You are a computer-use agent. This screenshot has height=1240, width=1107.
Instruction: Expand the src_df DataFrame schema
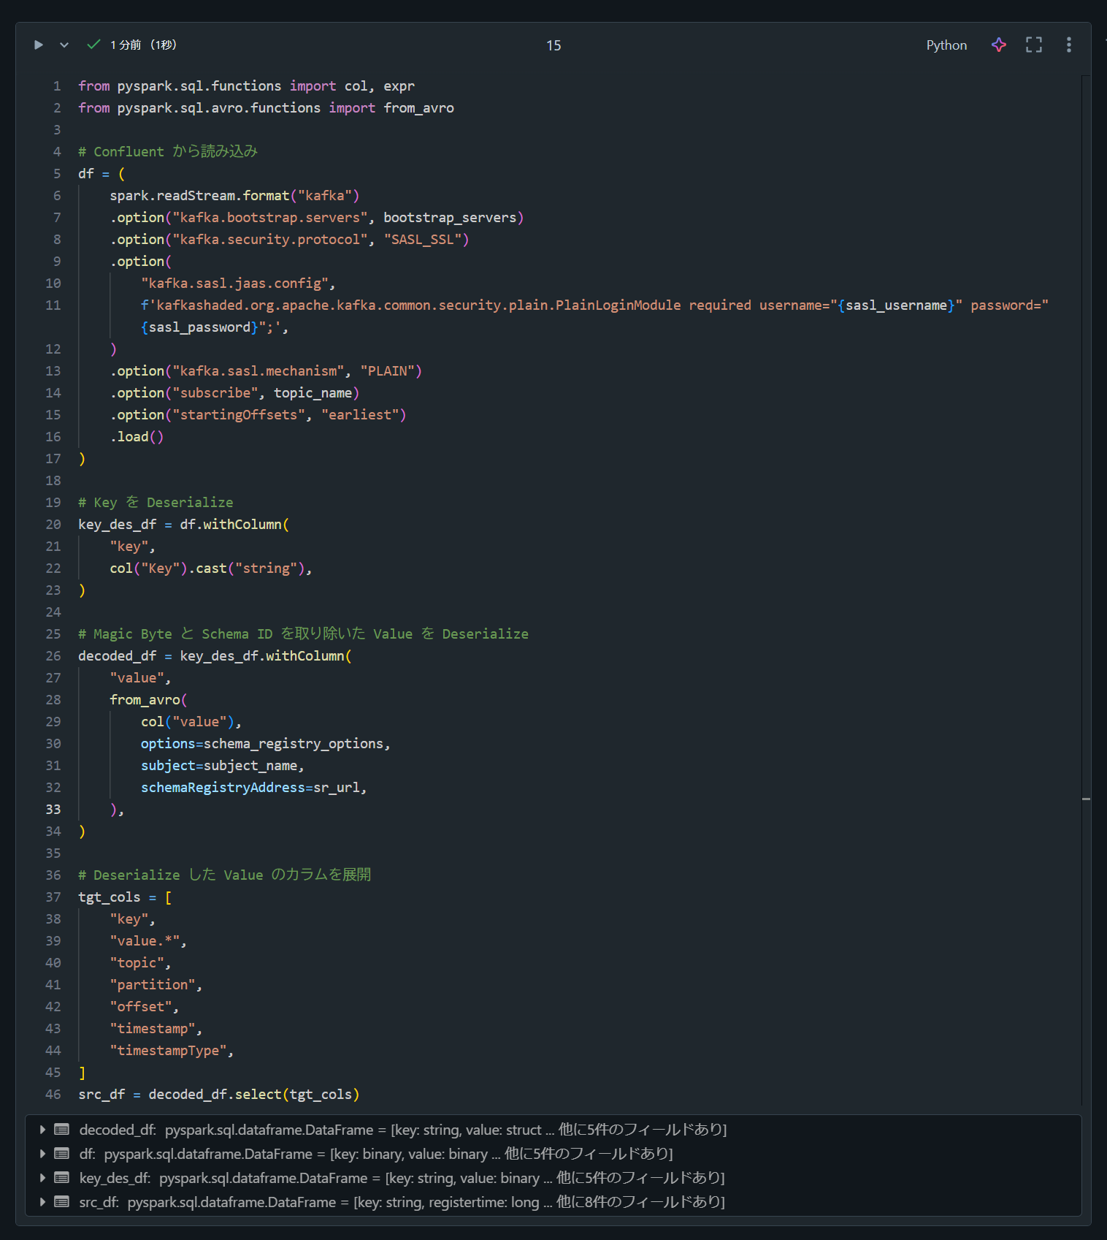(42, 1202)
